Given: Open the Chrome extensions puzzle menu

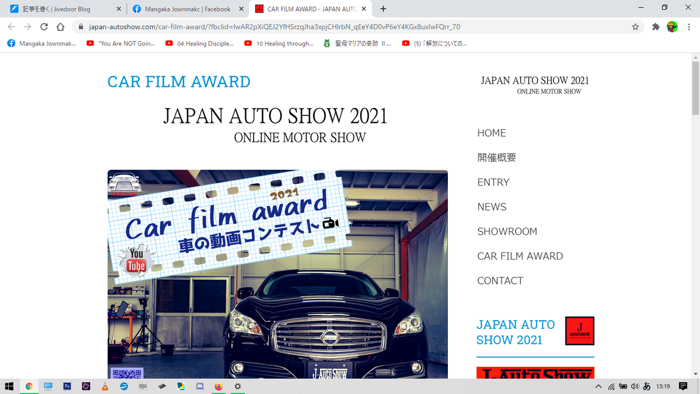Looking at the screenshot, I should pos(656,27).
